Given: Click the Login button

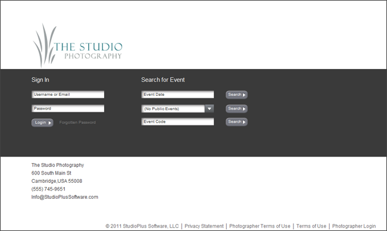Looking at the screenshot, I should pyautogui.click(x=42, y=123).
